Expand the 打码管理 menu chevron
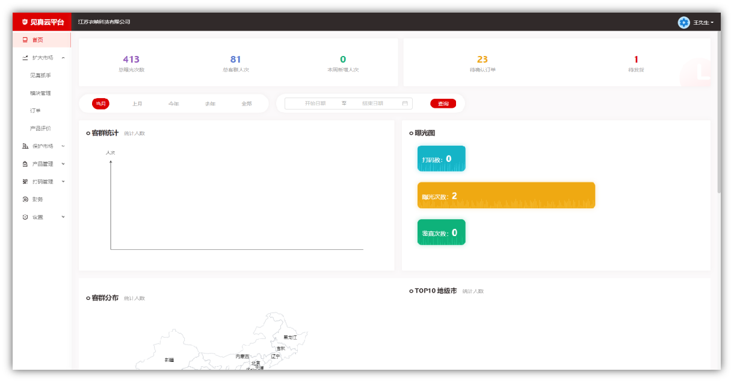This screenshot has width=734, height=383. tap(63, 181)
